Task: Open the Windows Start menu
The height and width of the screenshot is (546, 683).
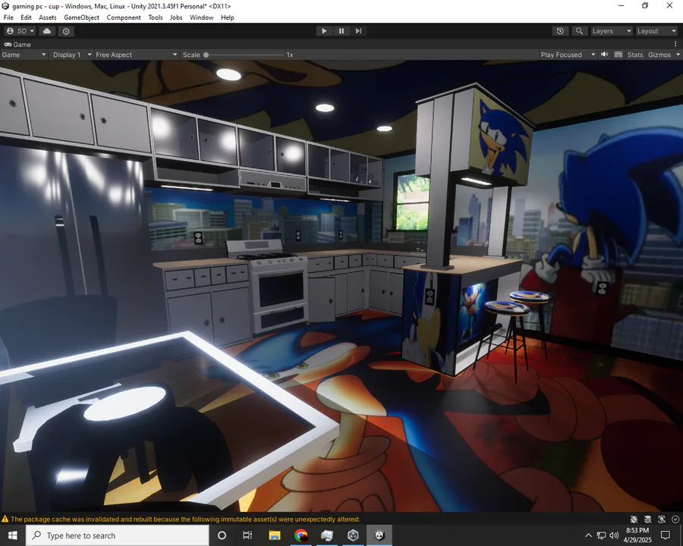Action: click(x=13, y=535)
